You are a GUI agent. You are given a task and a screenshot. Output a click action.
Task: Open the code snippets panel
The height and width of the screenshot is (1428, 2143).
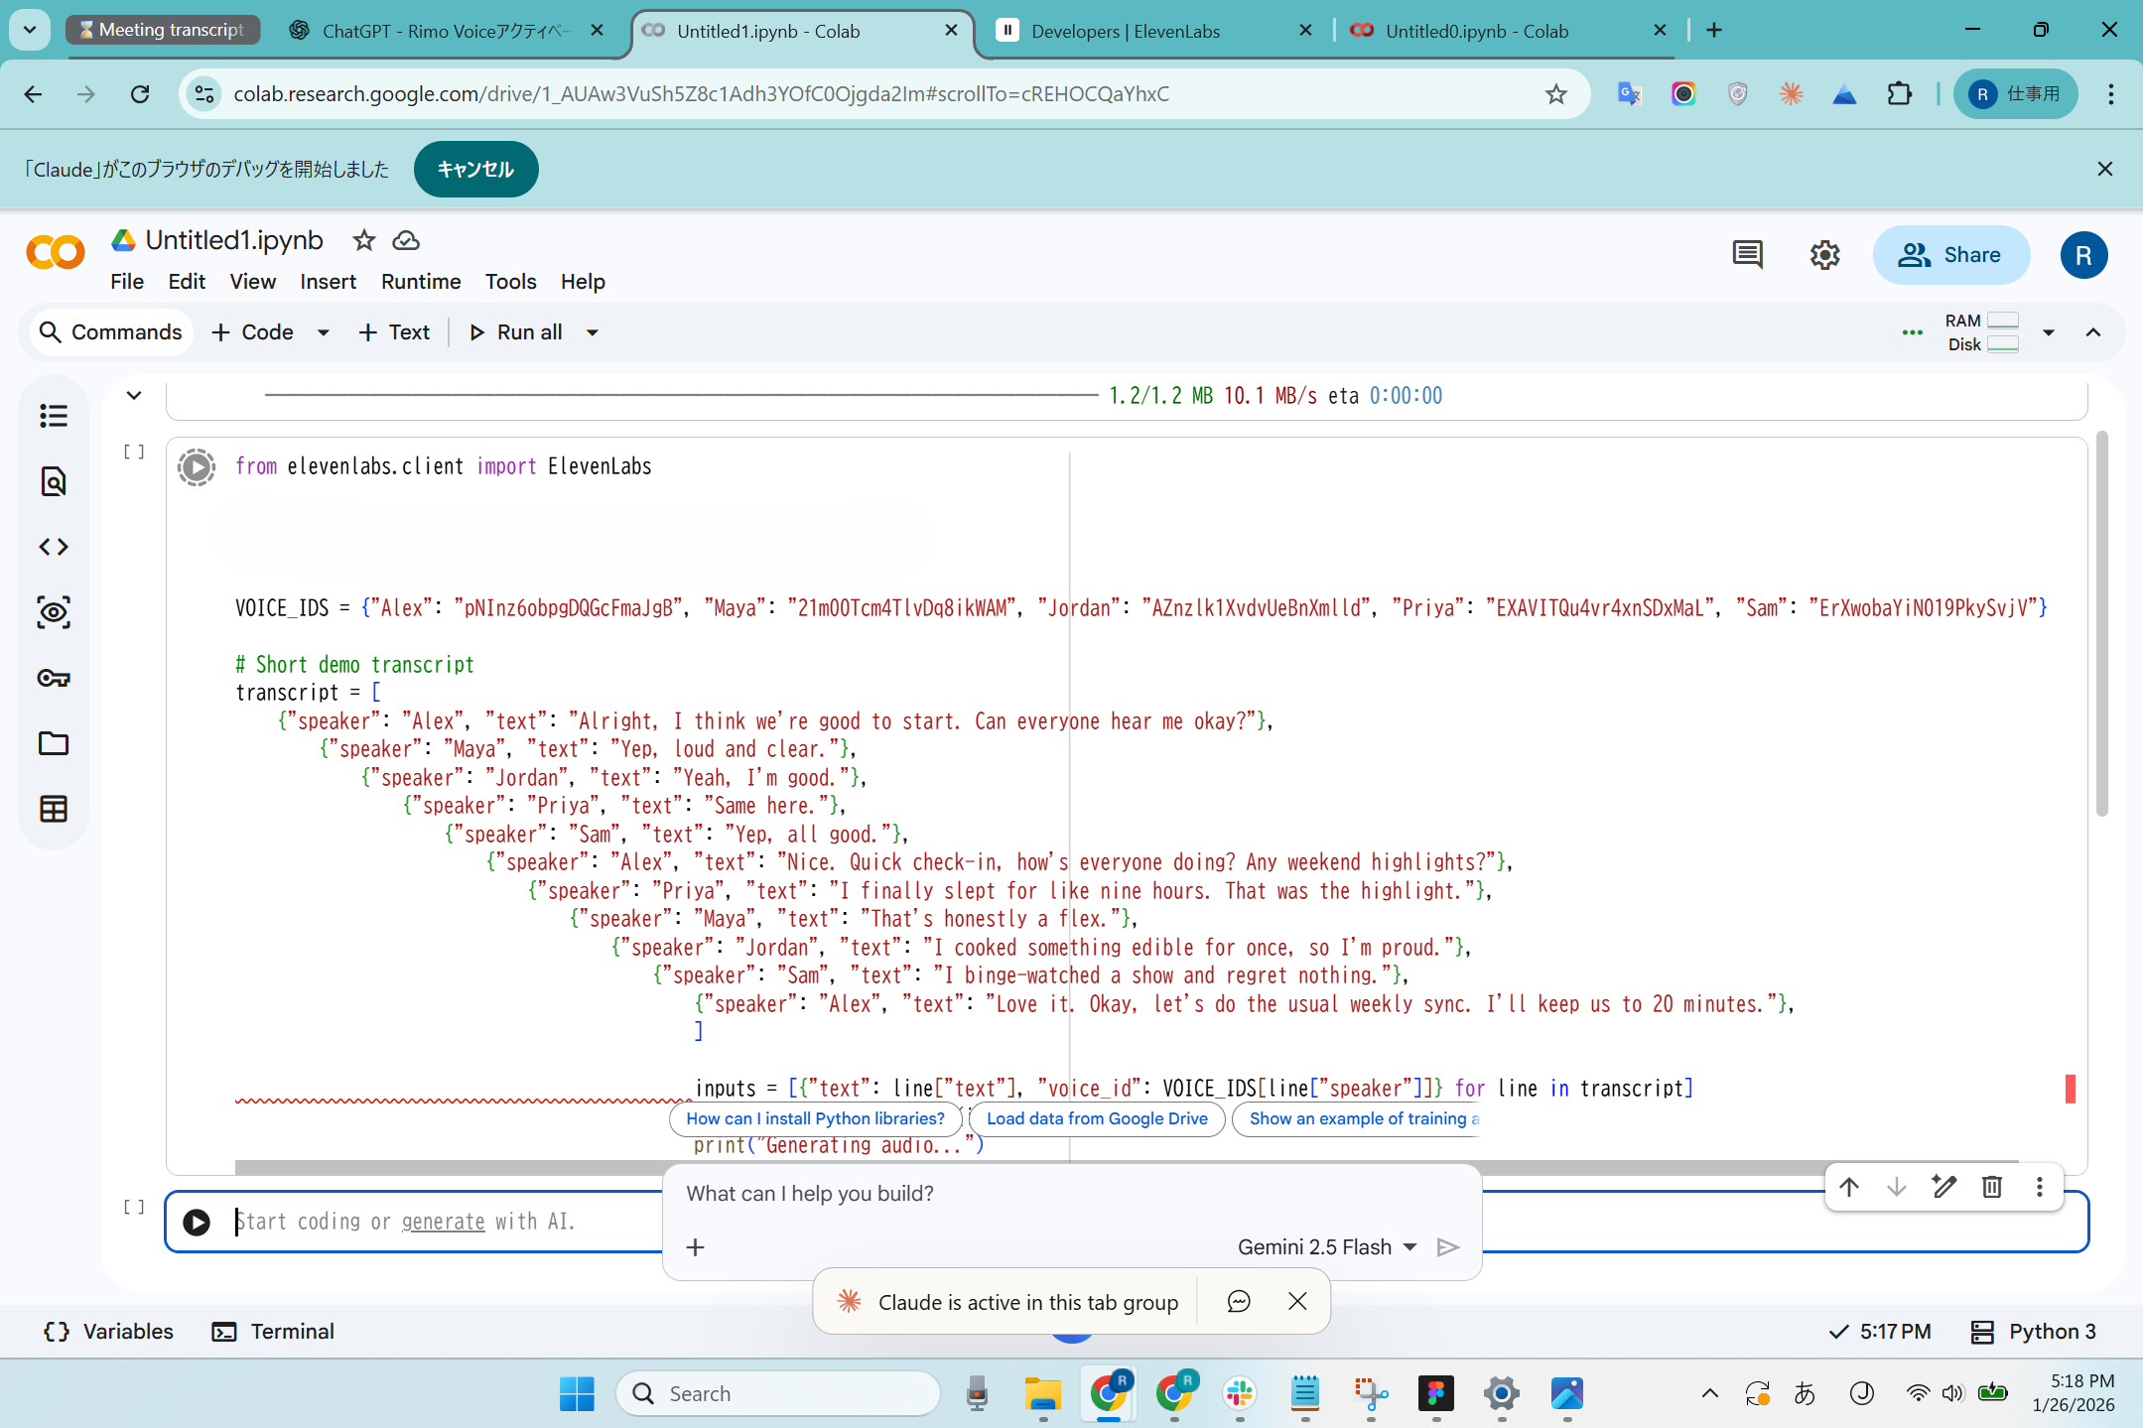pos(54,546)
